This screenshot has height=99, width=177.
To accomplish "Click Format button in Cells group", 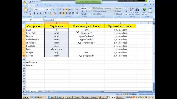I will pyautogui.click(x=119, y=14).
